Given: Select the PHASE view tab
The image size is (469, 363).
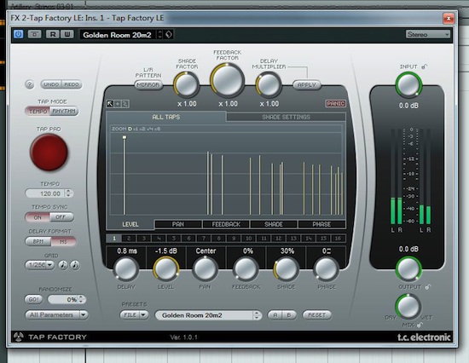Looking at the screenshot, I should coord(321,224).
